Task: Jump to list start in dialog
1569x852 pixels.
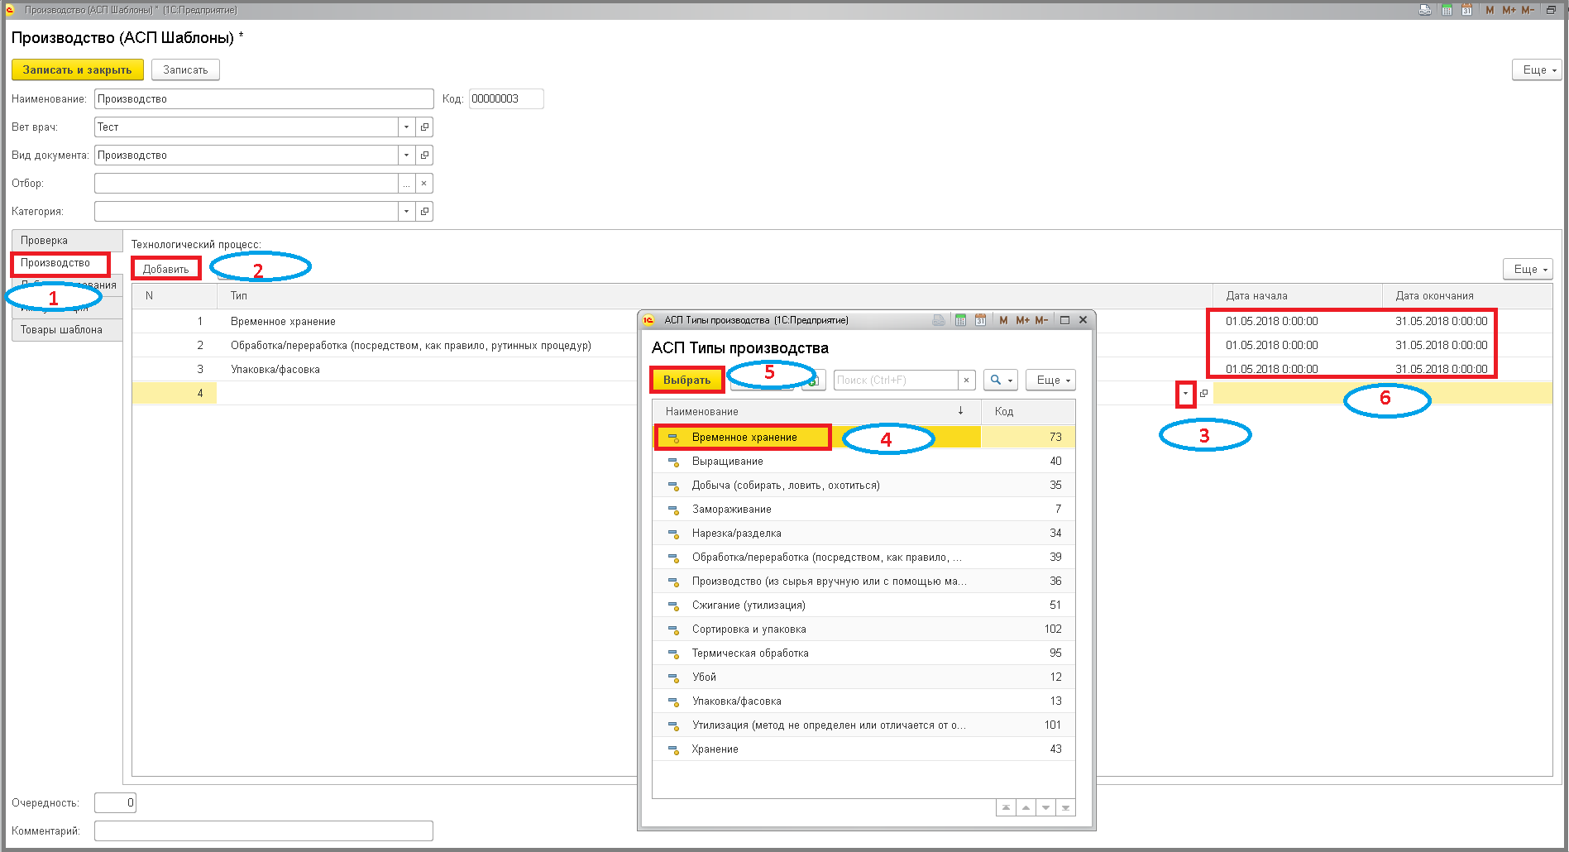Action: (1006, 807)
